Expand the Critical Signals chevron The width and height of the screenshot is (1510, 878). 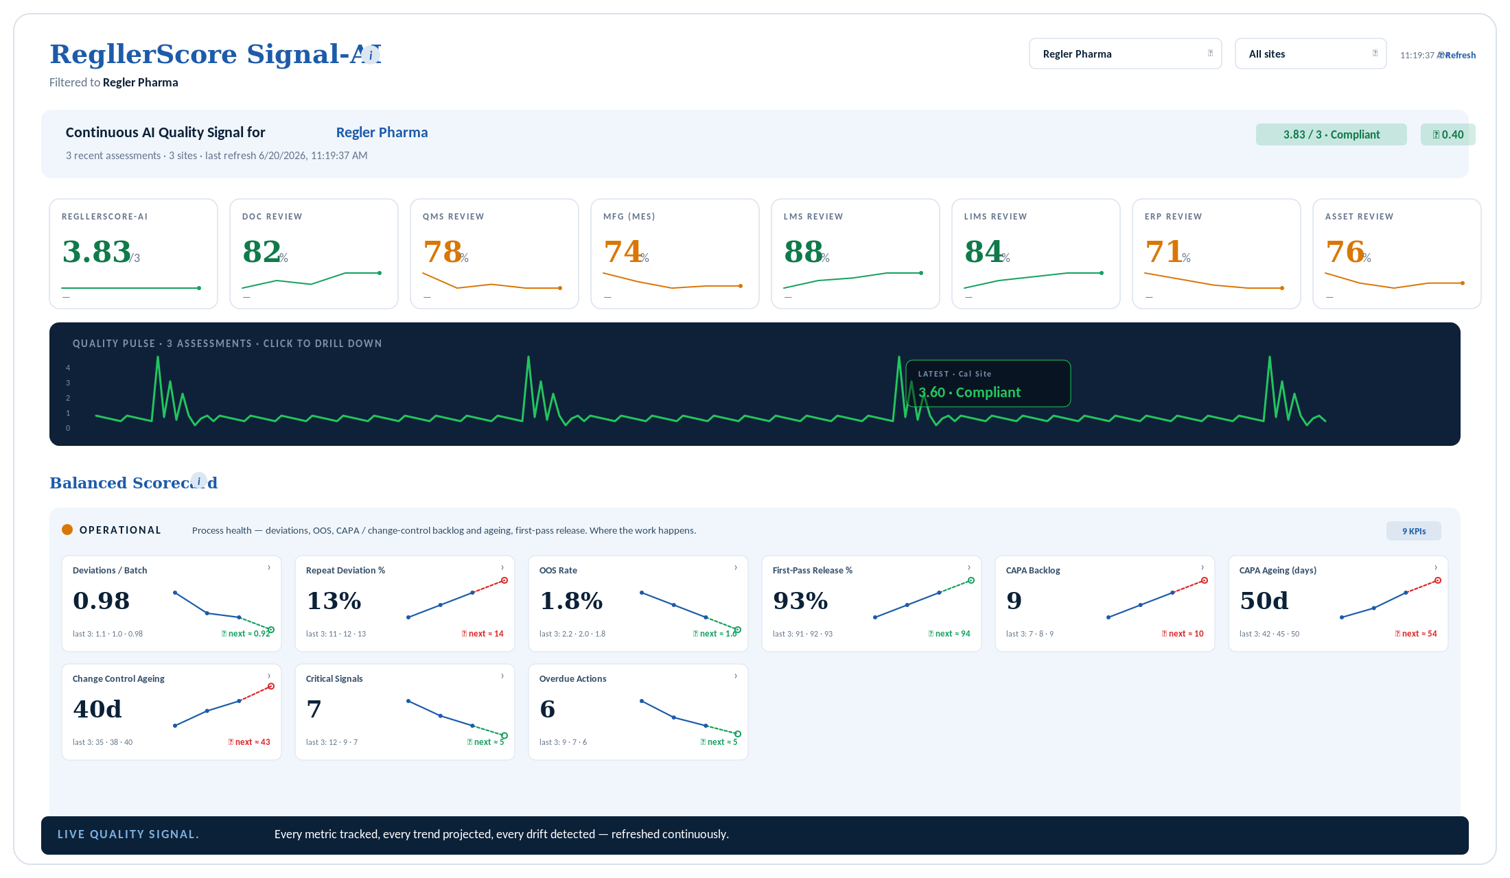[x=502, y=676]
